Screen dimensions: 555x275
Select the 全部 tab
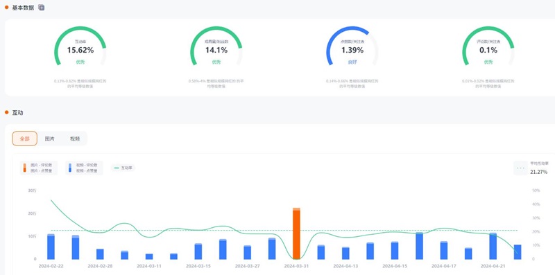click(x=25, y=139)
